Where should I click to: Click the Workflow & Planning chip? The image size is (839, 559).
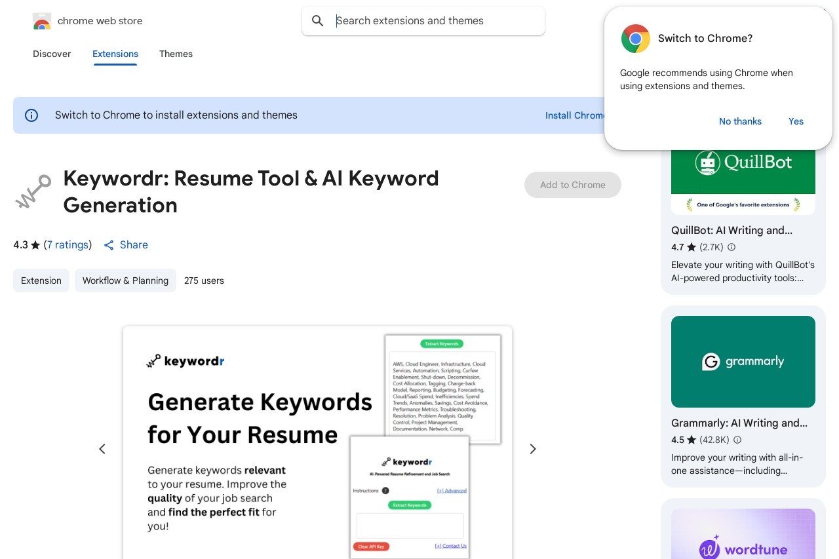pos(125,280)
